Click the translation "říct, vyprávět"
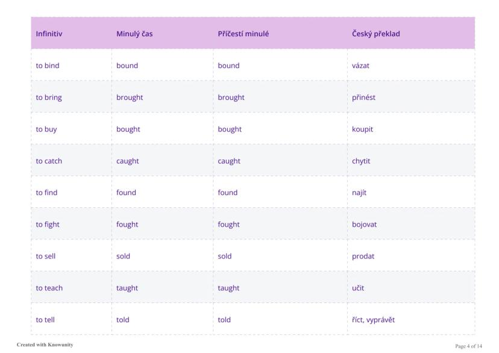This screenshot has width=499, height=353. click(373, 320)
